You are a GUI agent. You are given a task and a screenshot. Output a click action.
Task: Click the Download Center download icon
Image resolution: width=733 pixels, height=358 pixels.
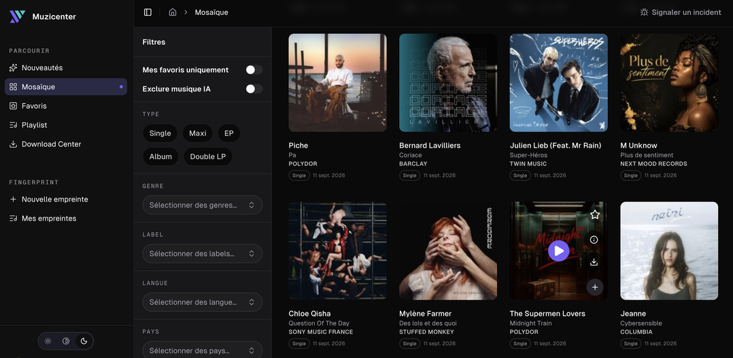click(13, 144)
